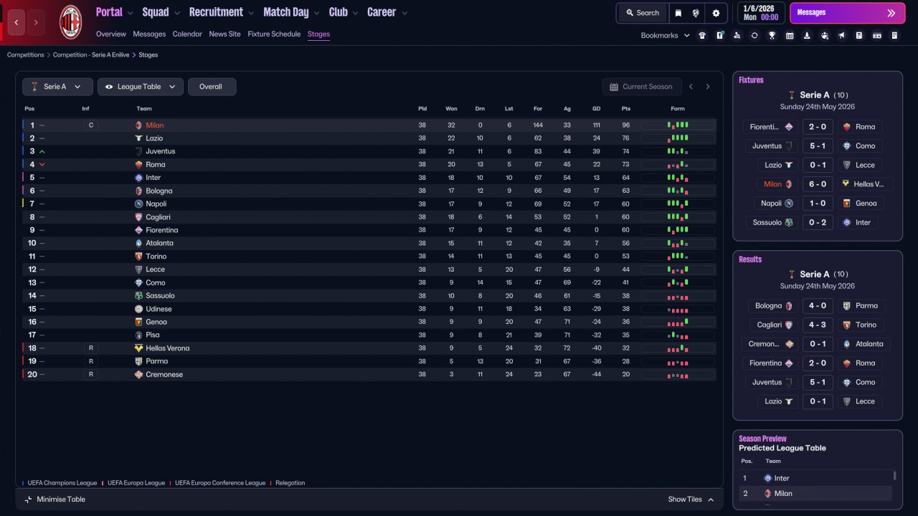The image size is (918, 516).
Task: Show the previous season with left arrow
Action: (691, 87)
